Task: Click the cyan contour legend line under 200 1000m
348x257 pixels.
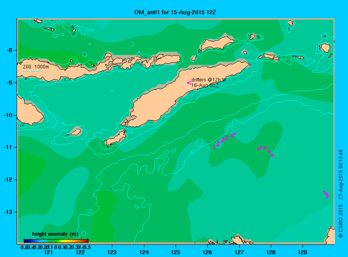Action: pyautogui.click(x=32, y=71)
